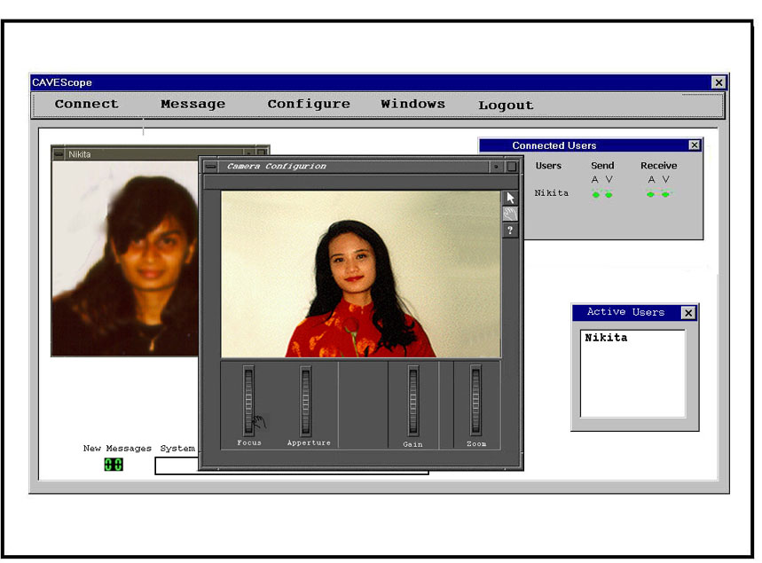
Task: Toggle Nikita's Send video indicator
Action: [x=609, y=194]
